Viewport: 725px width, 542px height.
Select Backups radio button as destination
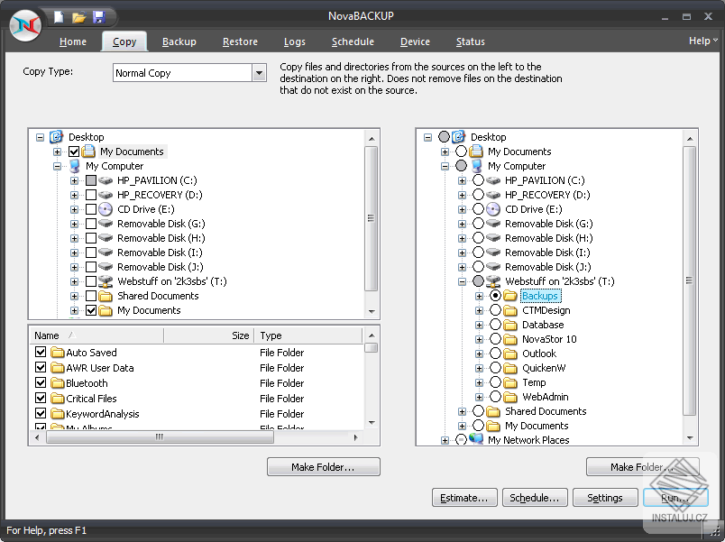pos(495,296)
